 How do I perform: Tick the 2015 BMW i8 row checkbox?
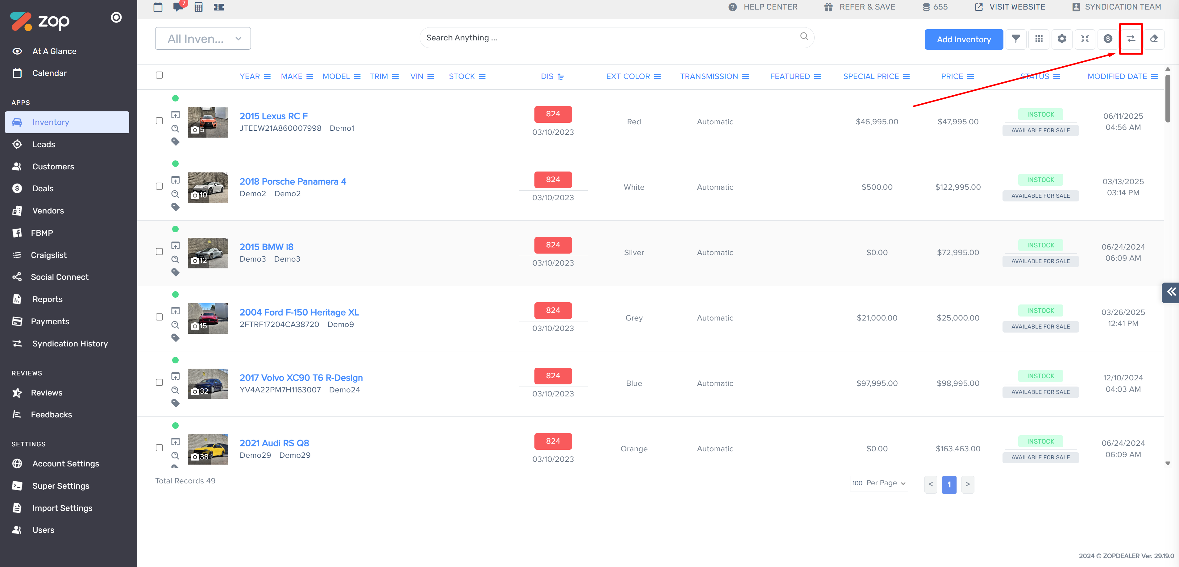[159, 252]
